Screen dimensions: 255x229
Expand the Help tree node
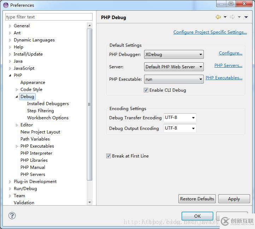pyautogui.click(x=10, y=47)
